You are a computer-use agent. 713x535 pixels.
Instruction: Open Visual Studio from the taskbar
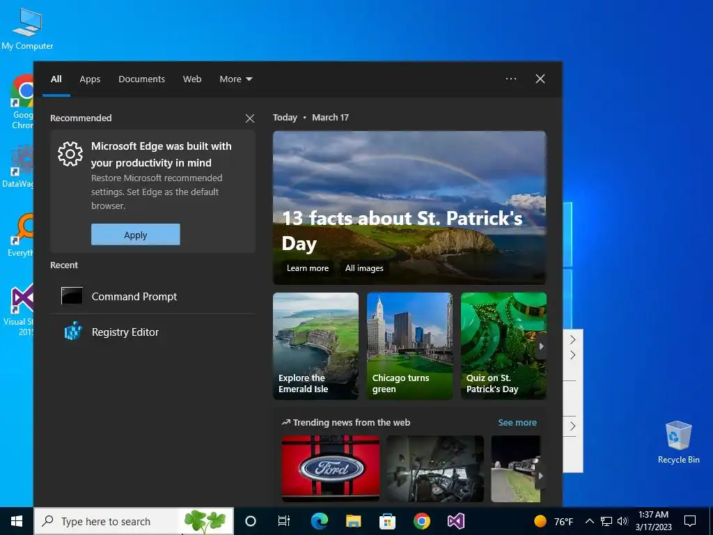pos(455,521)
